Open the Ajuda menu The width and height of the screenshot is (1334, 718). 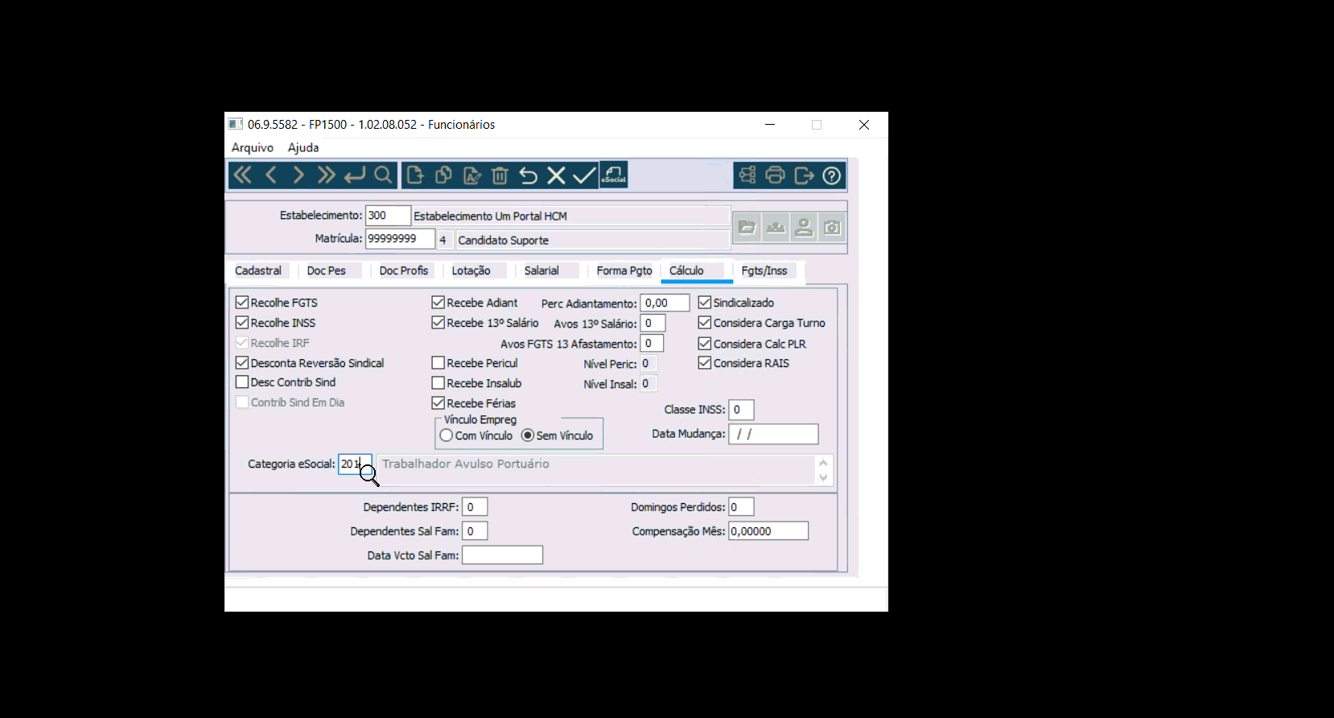[303, 147]
